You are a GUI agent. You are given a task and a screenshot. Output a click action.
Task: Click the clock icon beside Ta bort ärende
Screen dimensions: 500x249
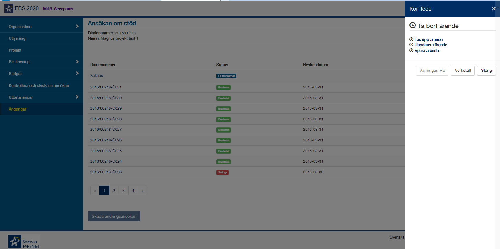[412, 25]
